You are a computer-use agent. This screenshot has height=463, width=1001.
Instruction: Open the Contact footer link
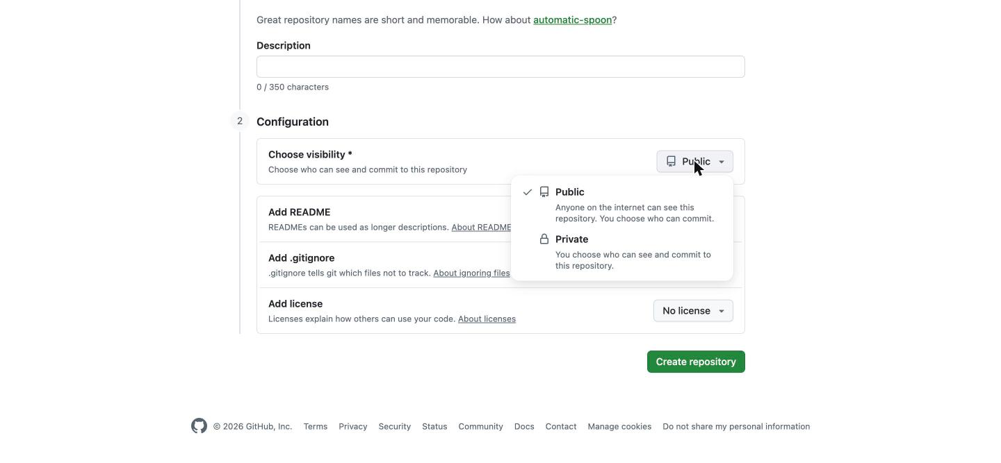(561, 426)
